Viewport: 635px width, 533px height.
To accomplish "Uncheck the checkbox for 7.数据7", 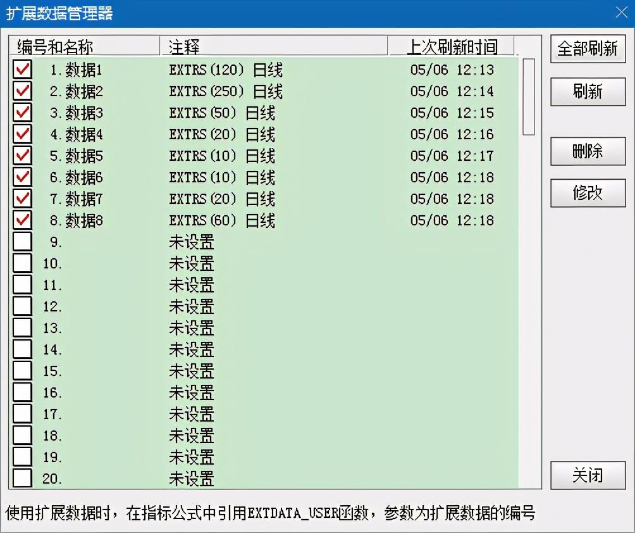I will tap(22, 198).
